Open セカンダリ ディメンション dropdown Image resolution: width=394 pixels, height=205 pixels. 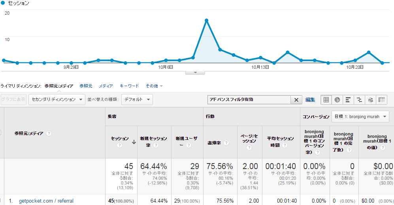57,100
